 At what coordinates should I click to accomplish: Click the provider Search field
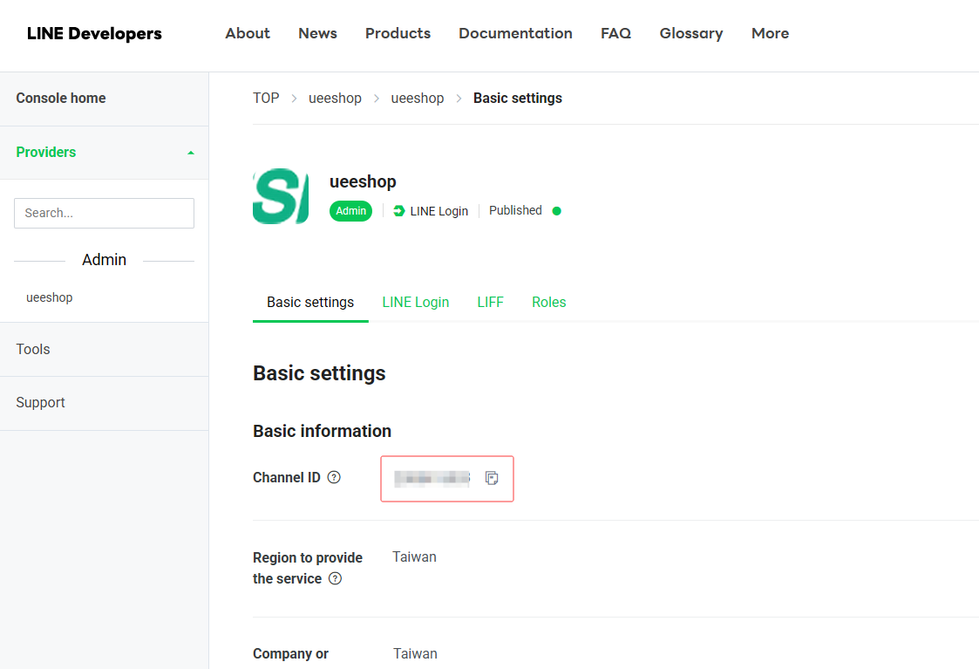pos(104,213)
